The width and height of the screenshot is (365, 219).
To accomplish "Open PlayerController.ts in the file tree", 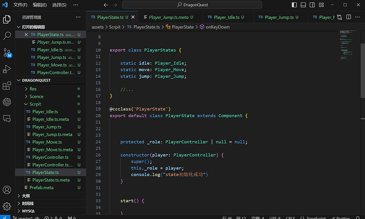I will click(50, 157).
